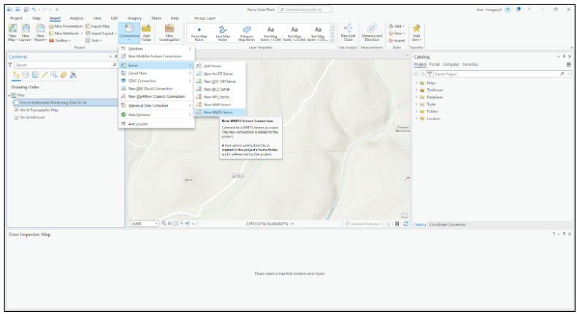Choose New ArcGIS Server menu item
The height and width of the screenshot is (314, 577).
tap(220, 74)
